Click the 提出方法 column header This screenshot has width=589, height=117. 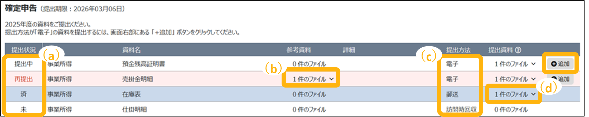click(458, 50)
